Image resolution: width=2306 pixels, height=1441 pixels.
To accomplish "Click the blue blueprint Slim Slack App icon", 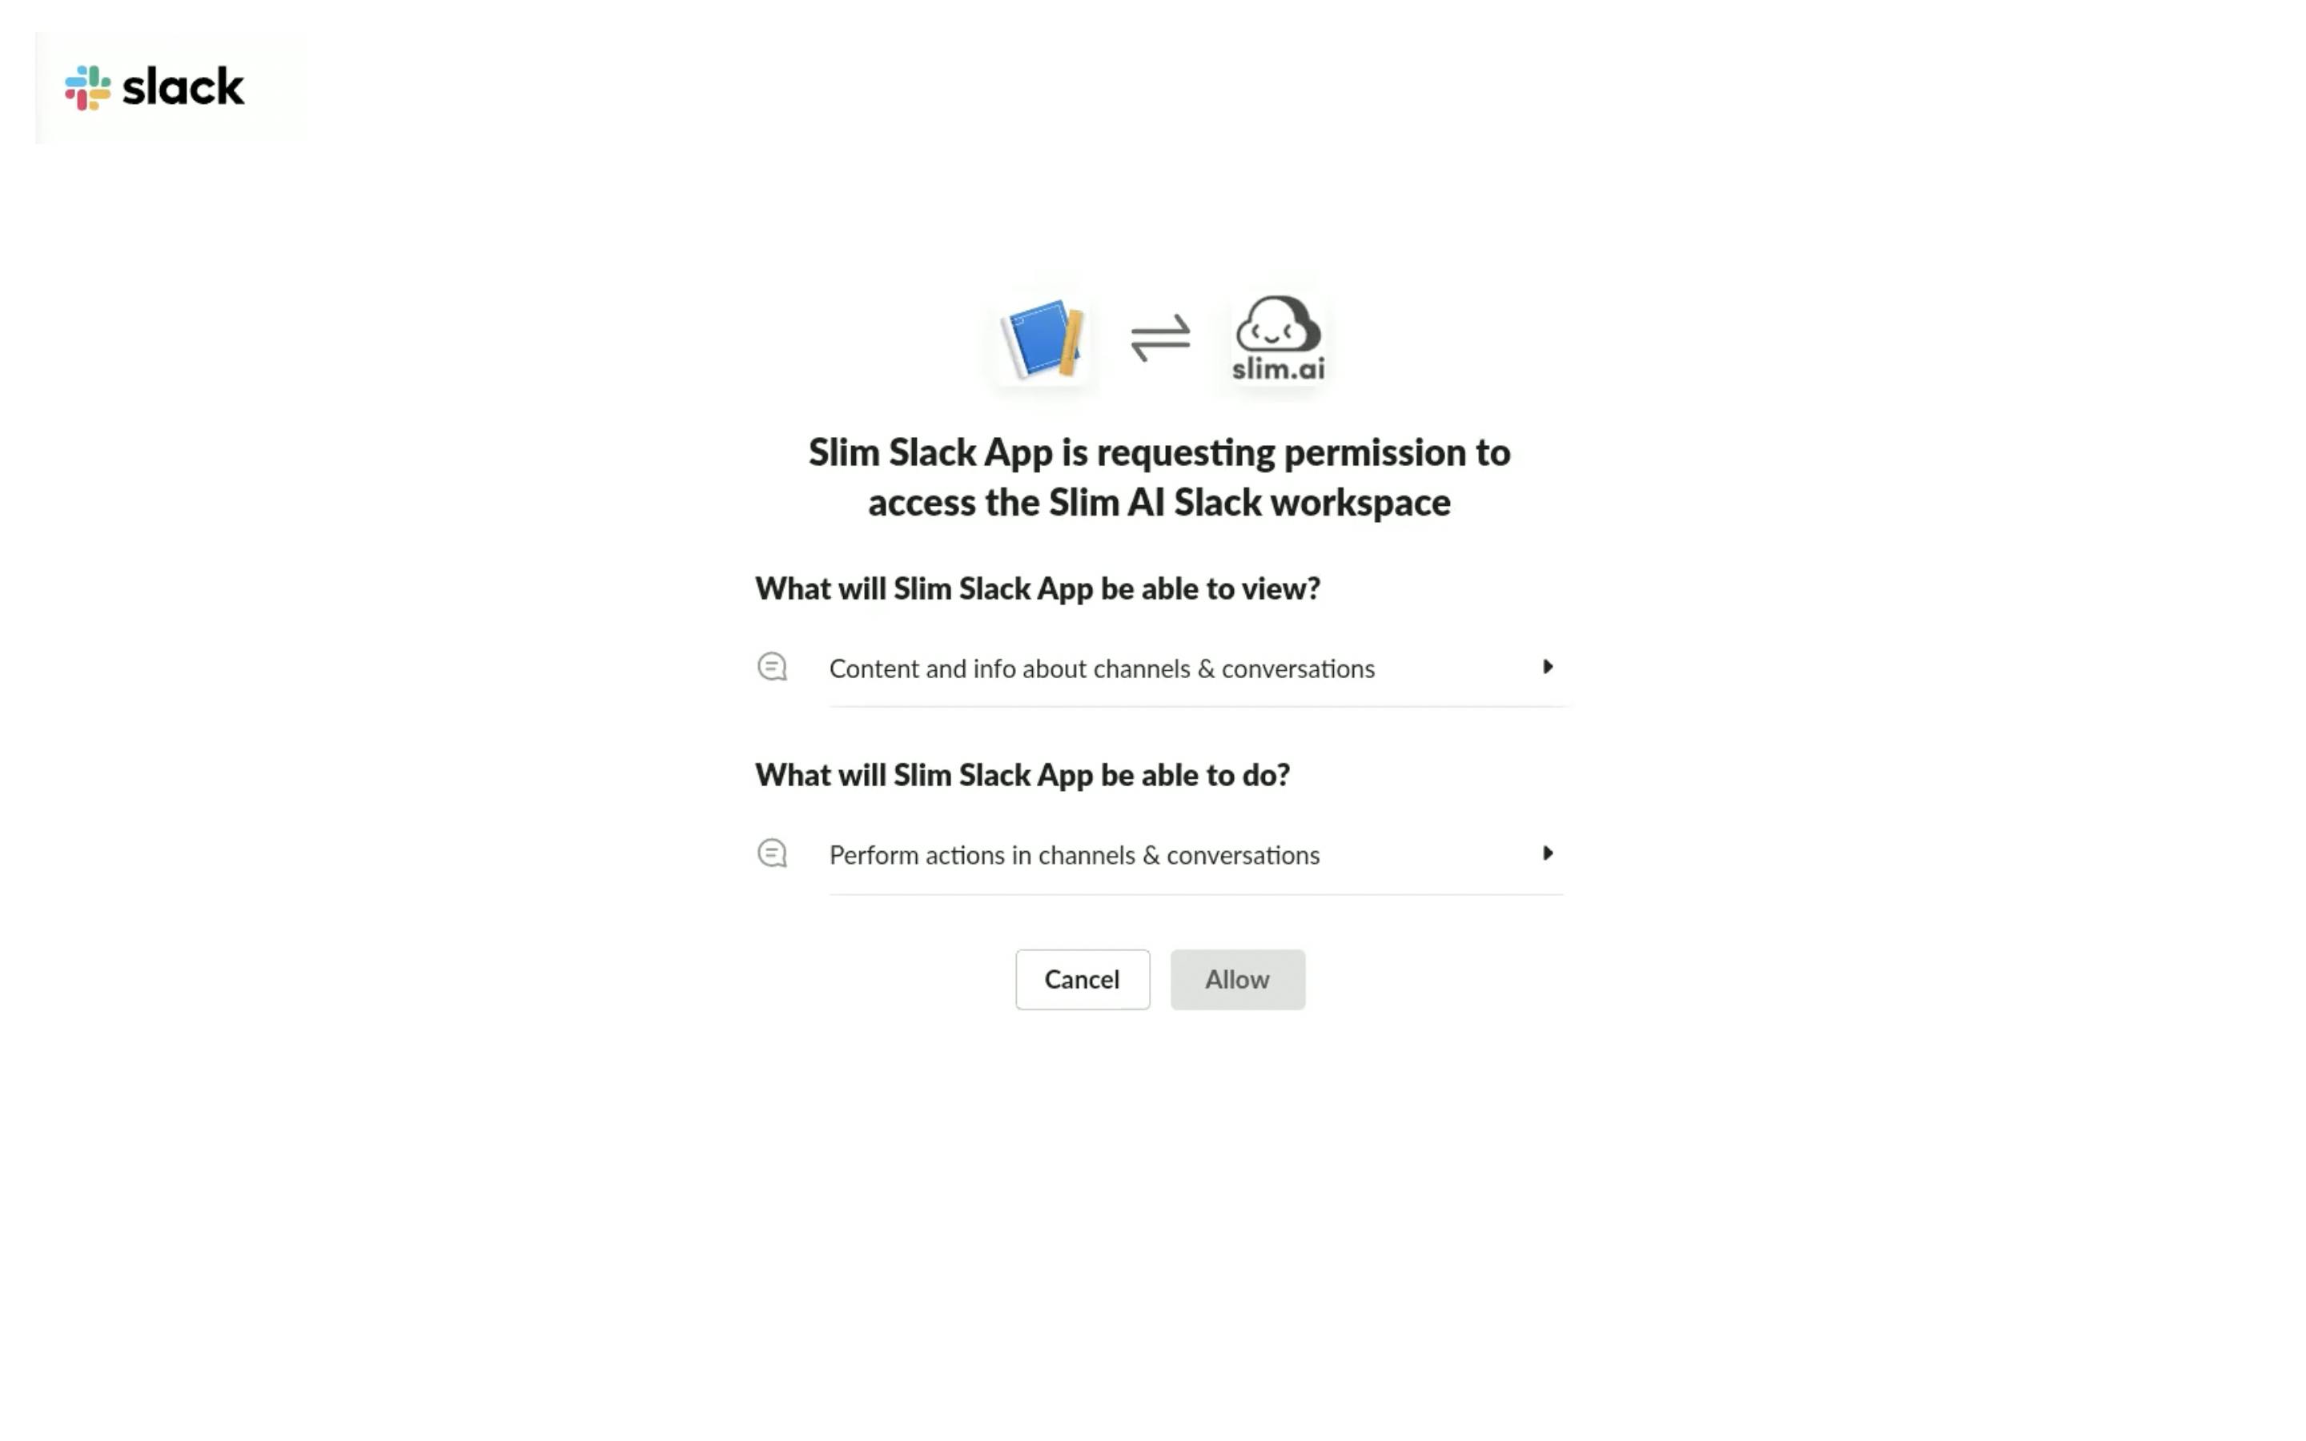I will [x=1043, y=339].
